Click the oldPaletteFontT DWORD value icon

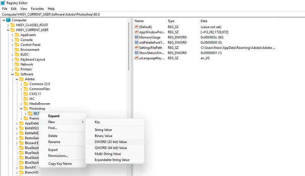[x=136, y=42]
